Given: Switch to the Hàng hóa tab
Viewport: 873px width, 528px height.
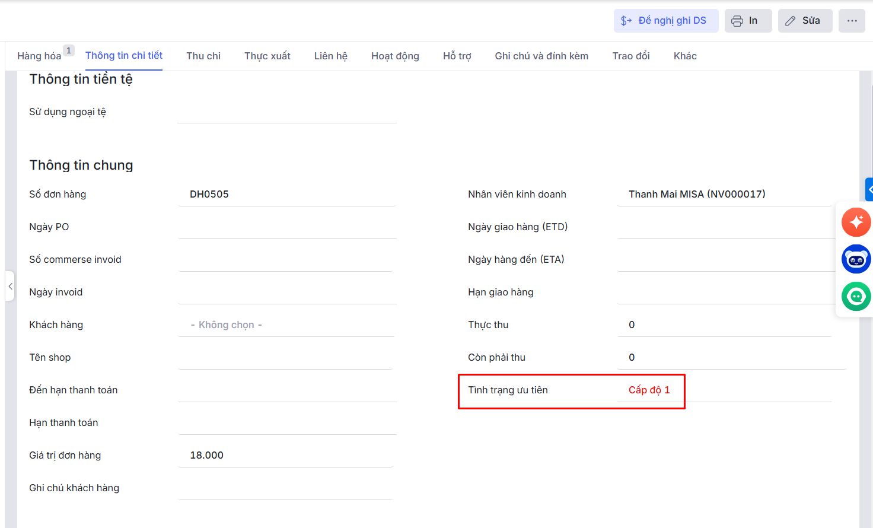Looking at the screenshot, I should 39,56.
